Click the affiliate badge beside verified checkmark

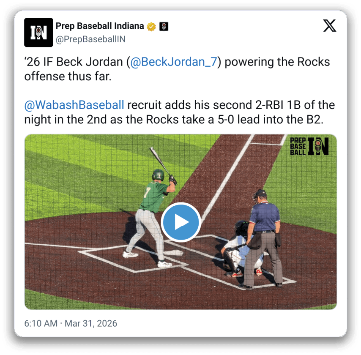(x=164, y=27)
